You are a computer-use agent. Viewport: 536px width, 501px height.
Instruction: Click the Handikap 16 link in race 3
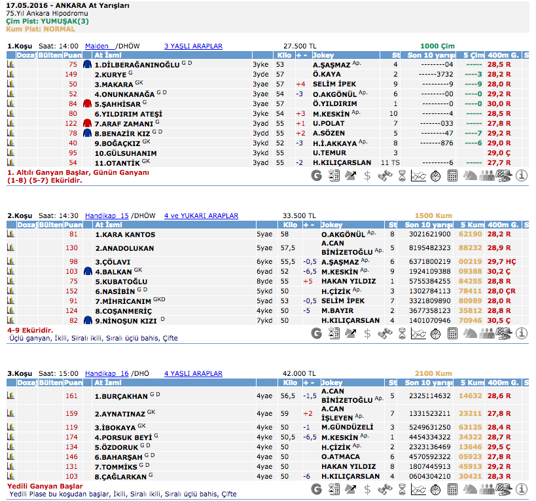coord(107,373)
